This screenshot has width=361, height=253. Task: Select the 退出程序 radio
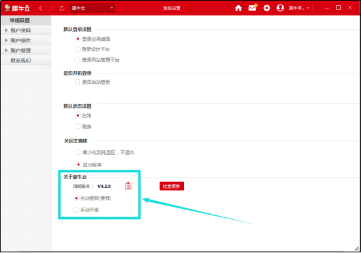78,165
